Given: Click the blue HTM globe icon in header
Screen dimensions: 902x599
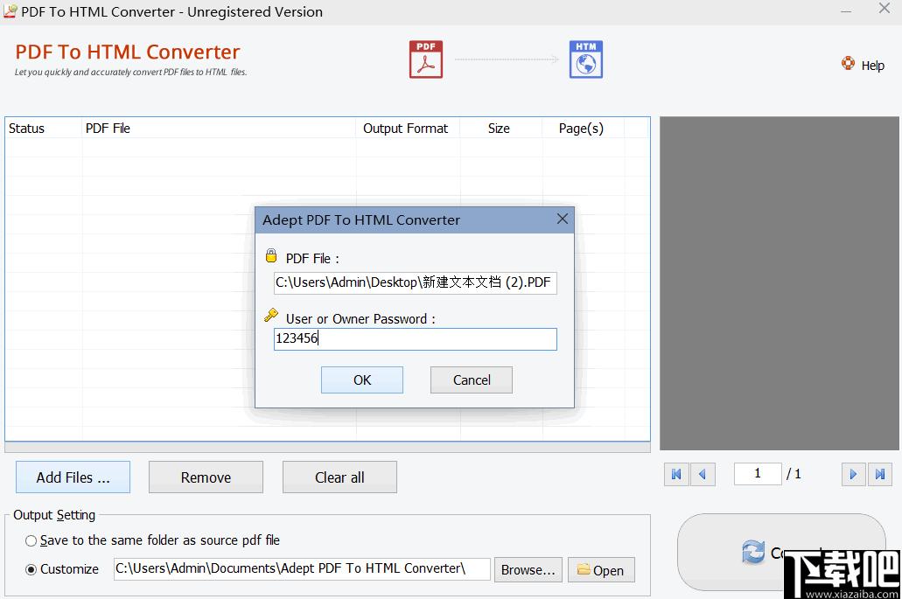Looking at the screenshot, I should [585, 59].
